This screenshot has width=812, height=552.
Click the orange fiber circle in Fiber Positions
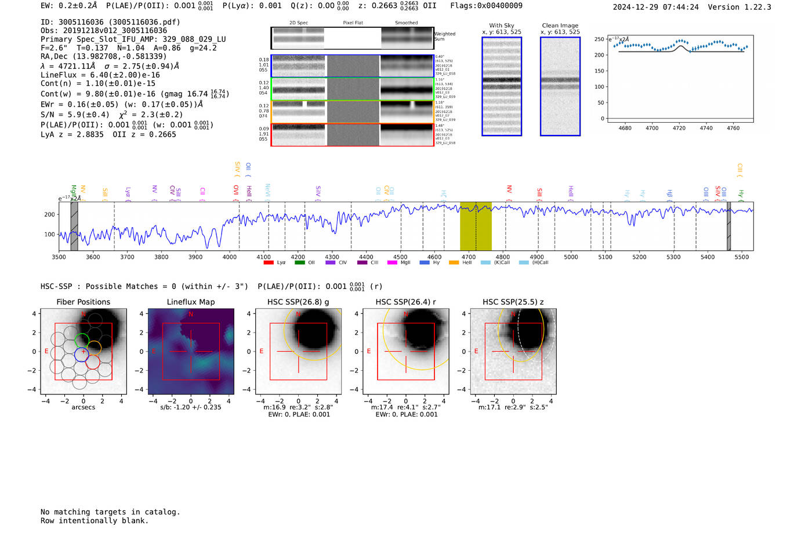(x=94, y=348)
